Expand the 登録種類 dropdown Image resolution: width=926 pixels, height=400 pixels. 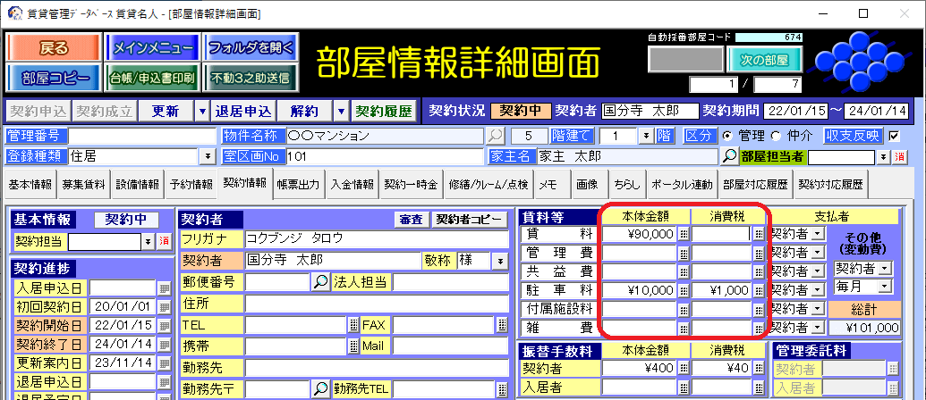coord(208,156)
